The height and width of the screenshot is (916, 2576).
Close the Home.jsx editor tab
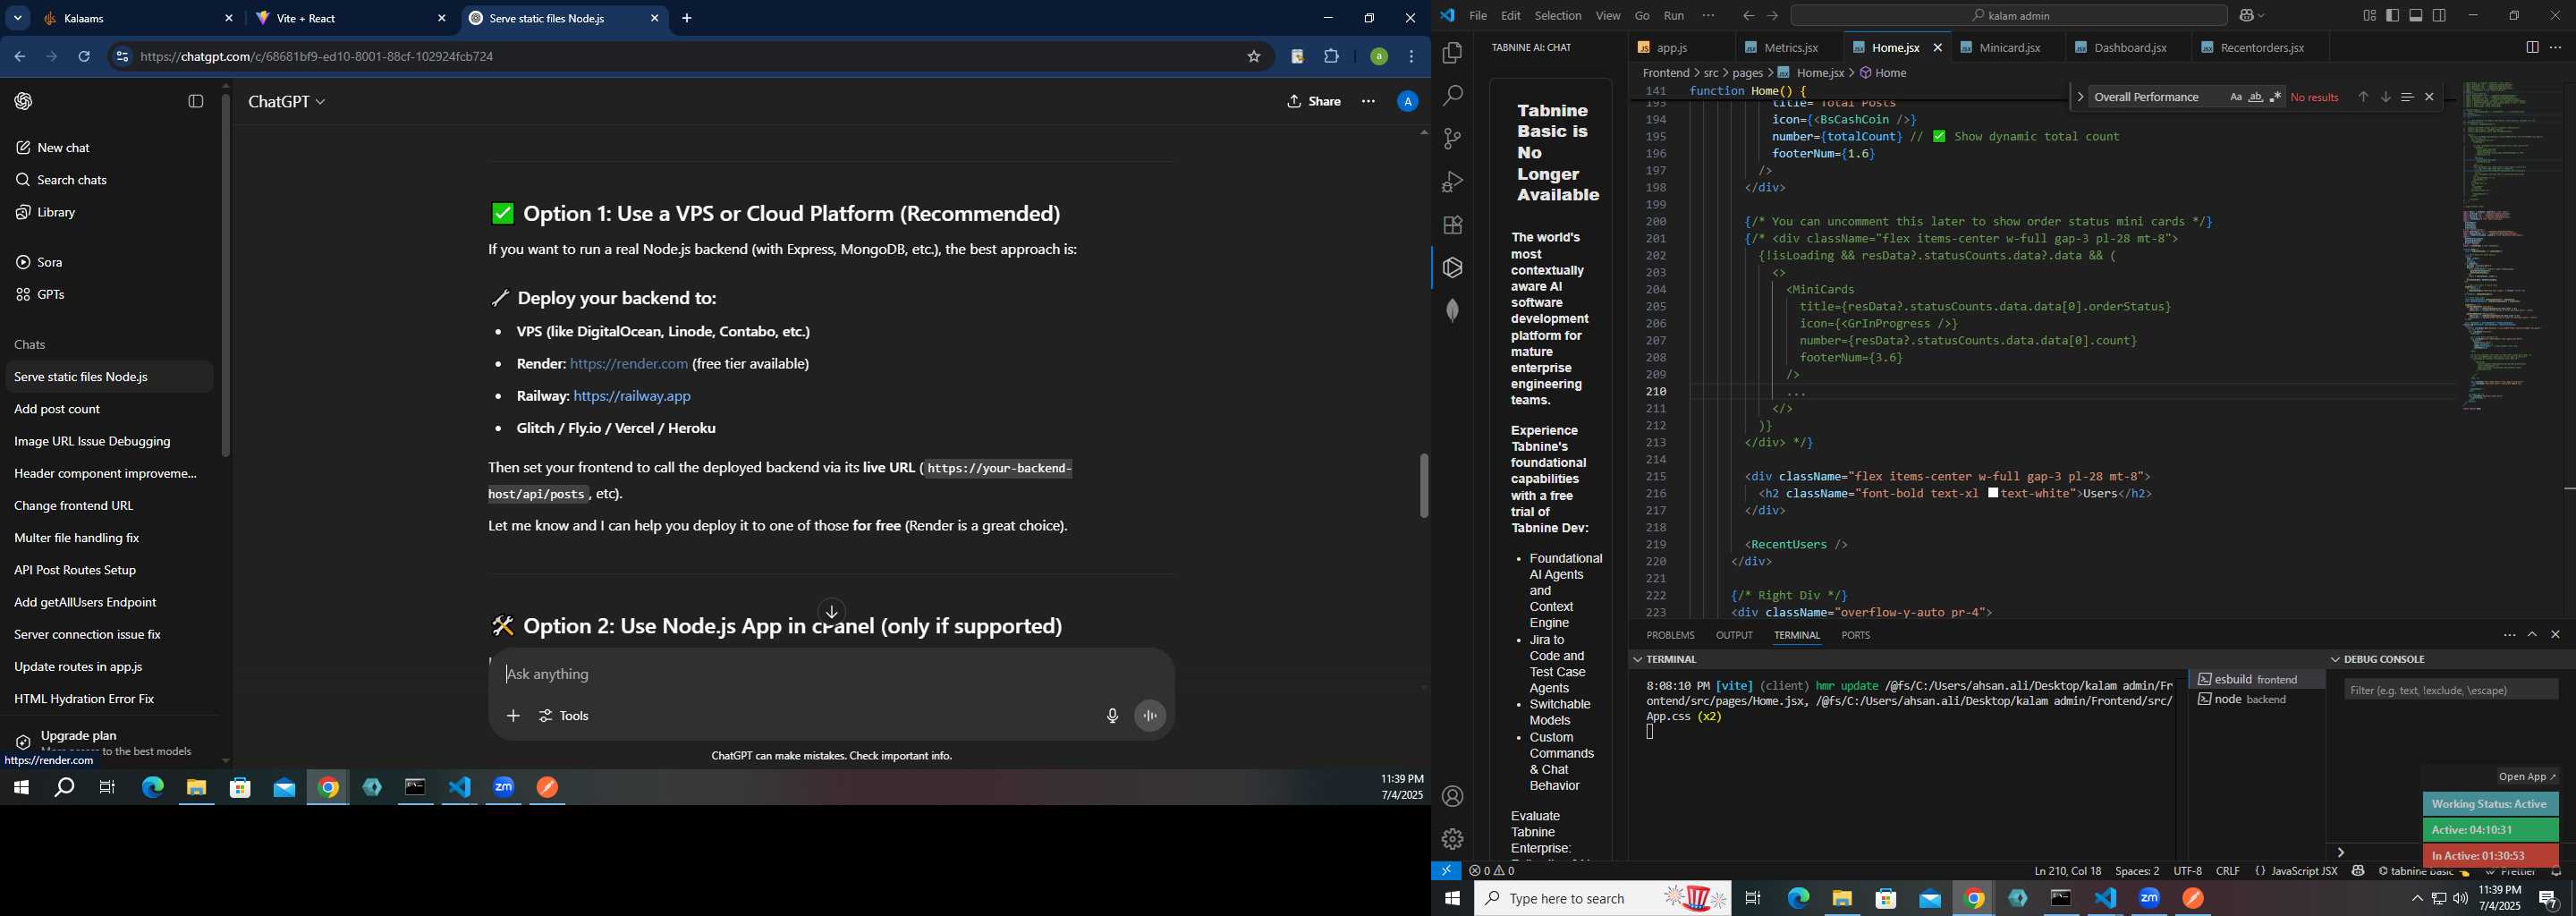pos(1938,48)
